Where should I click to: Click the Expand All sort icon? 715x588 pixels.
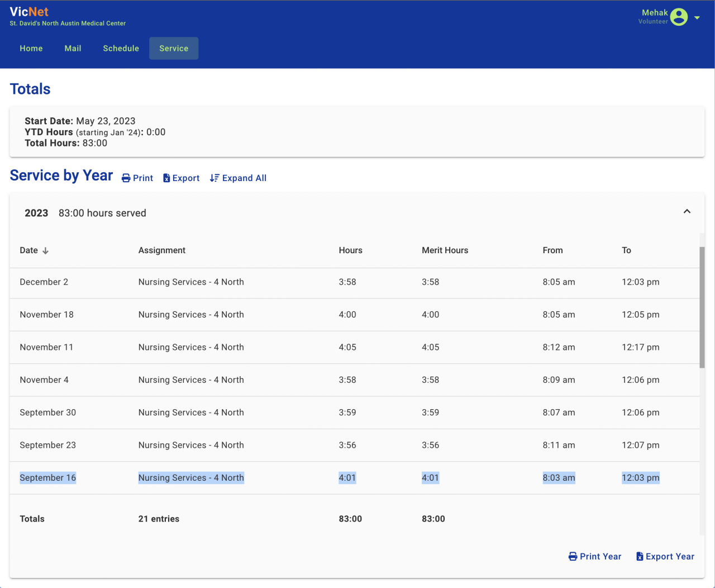pos(214,178)
